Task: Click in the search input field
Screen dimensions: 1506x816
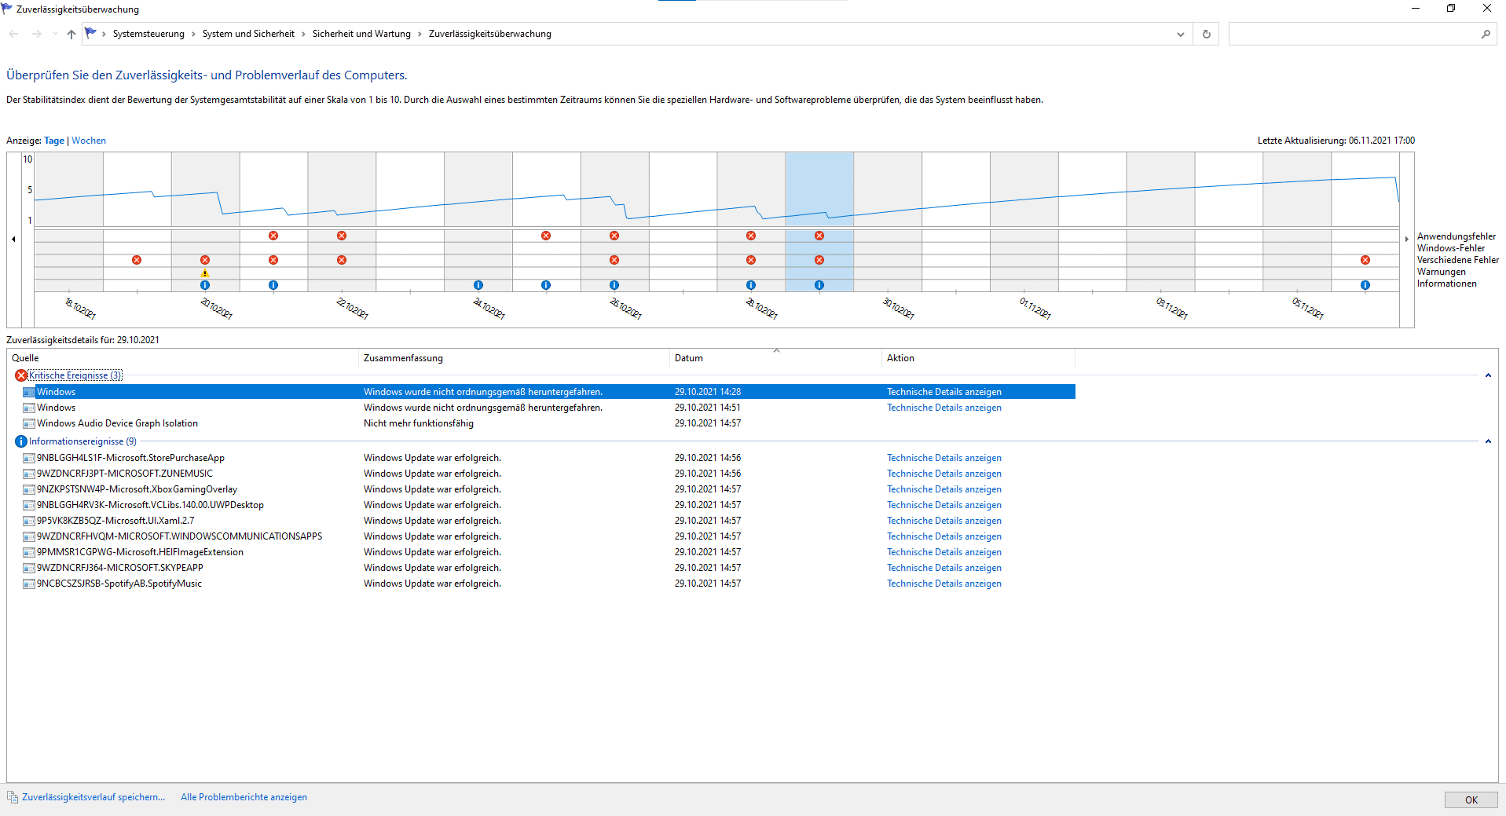Action: tap(1354, 34)
